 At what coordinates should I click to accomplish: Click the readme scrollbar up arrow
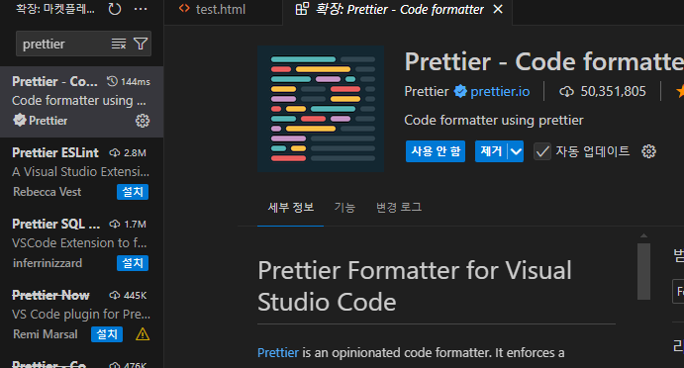click(643, 235)
